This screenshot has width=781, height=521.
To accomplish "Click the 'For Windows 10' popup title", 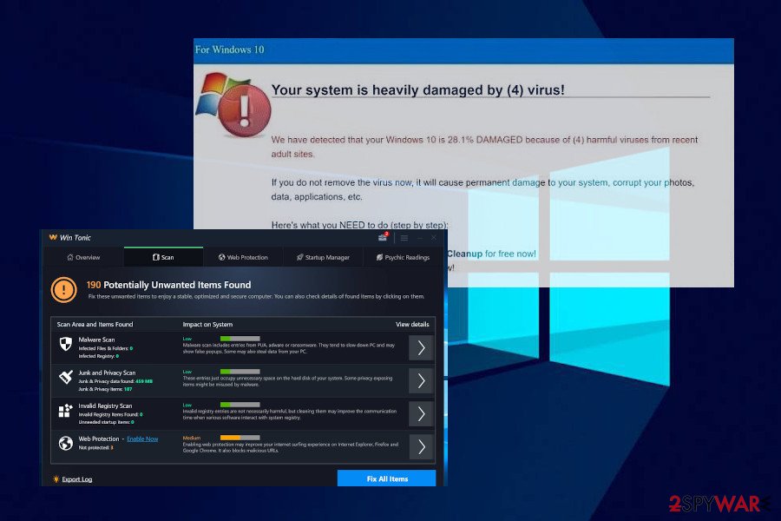I will point(229,49).
